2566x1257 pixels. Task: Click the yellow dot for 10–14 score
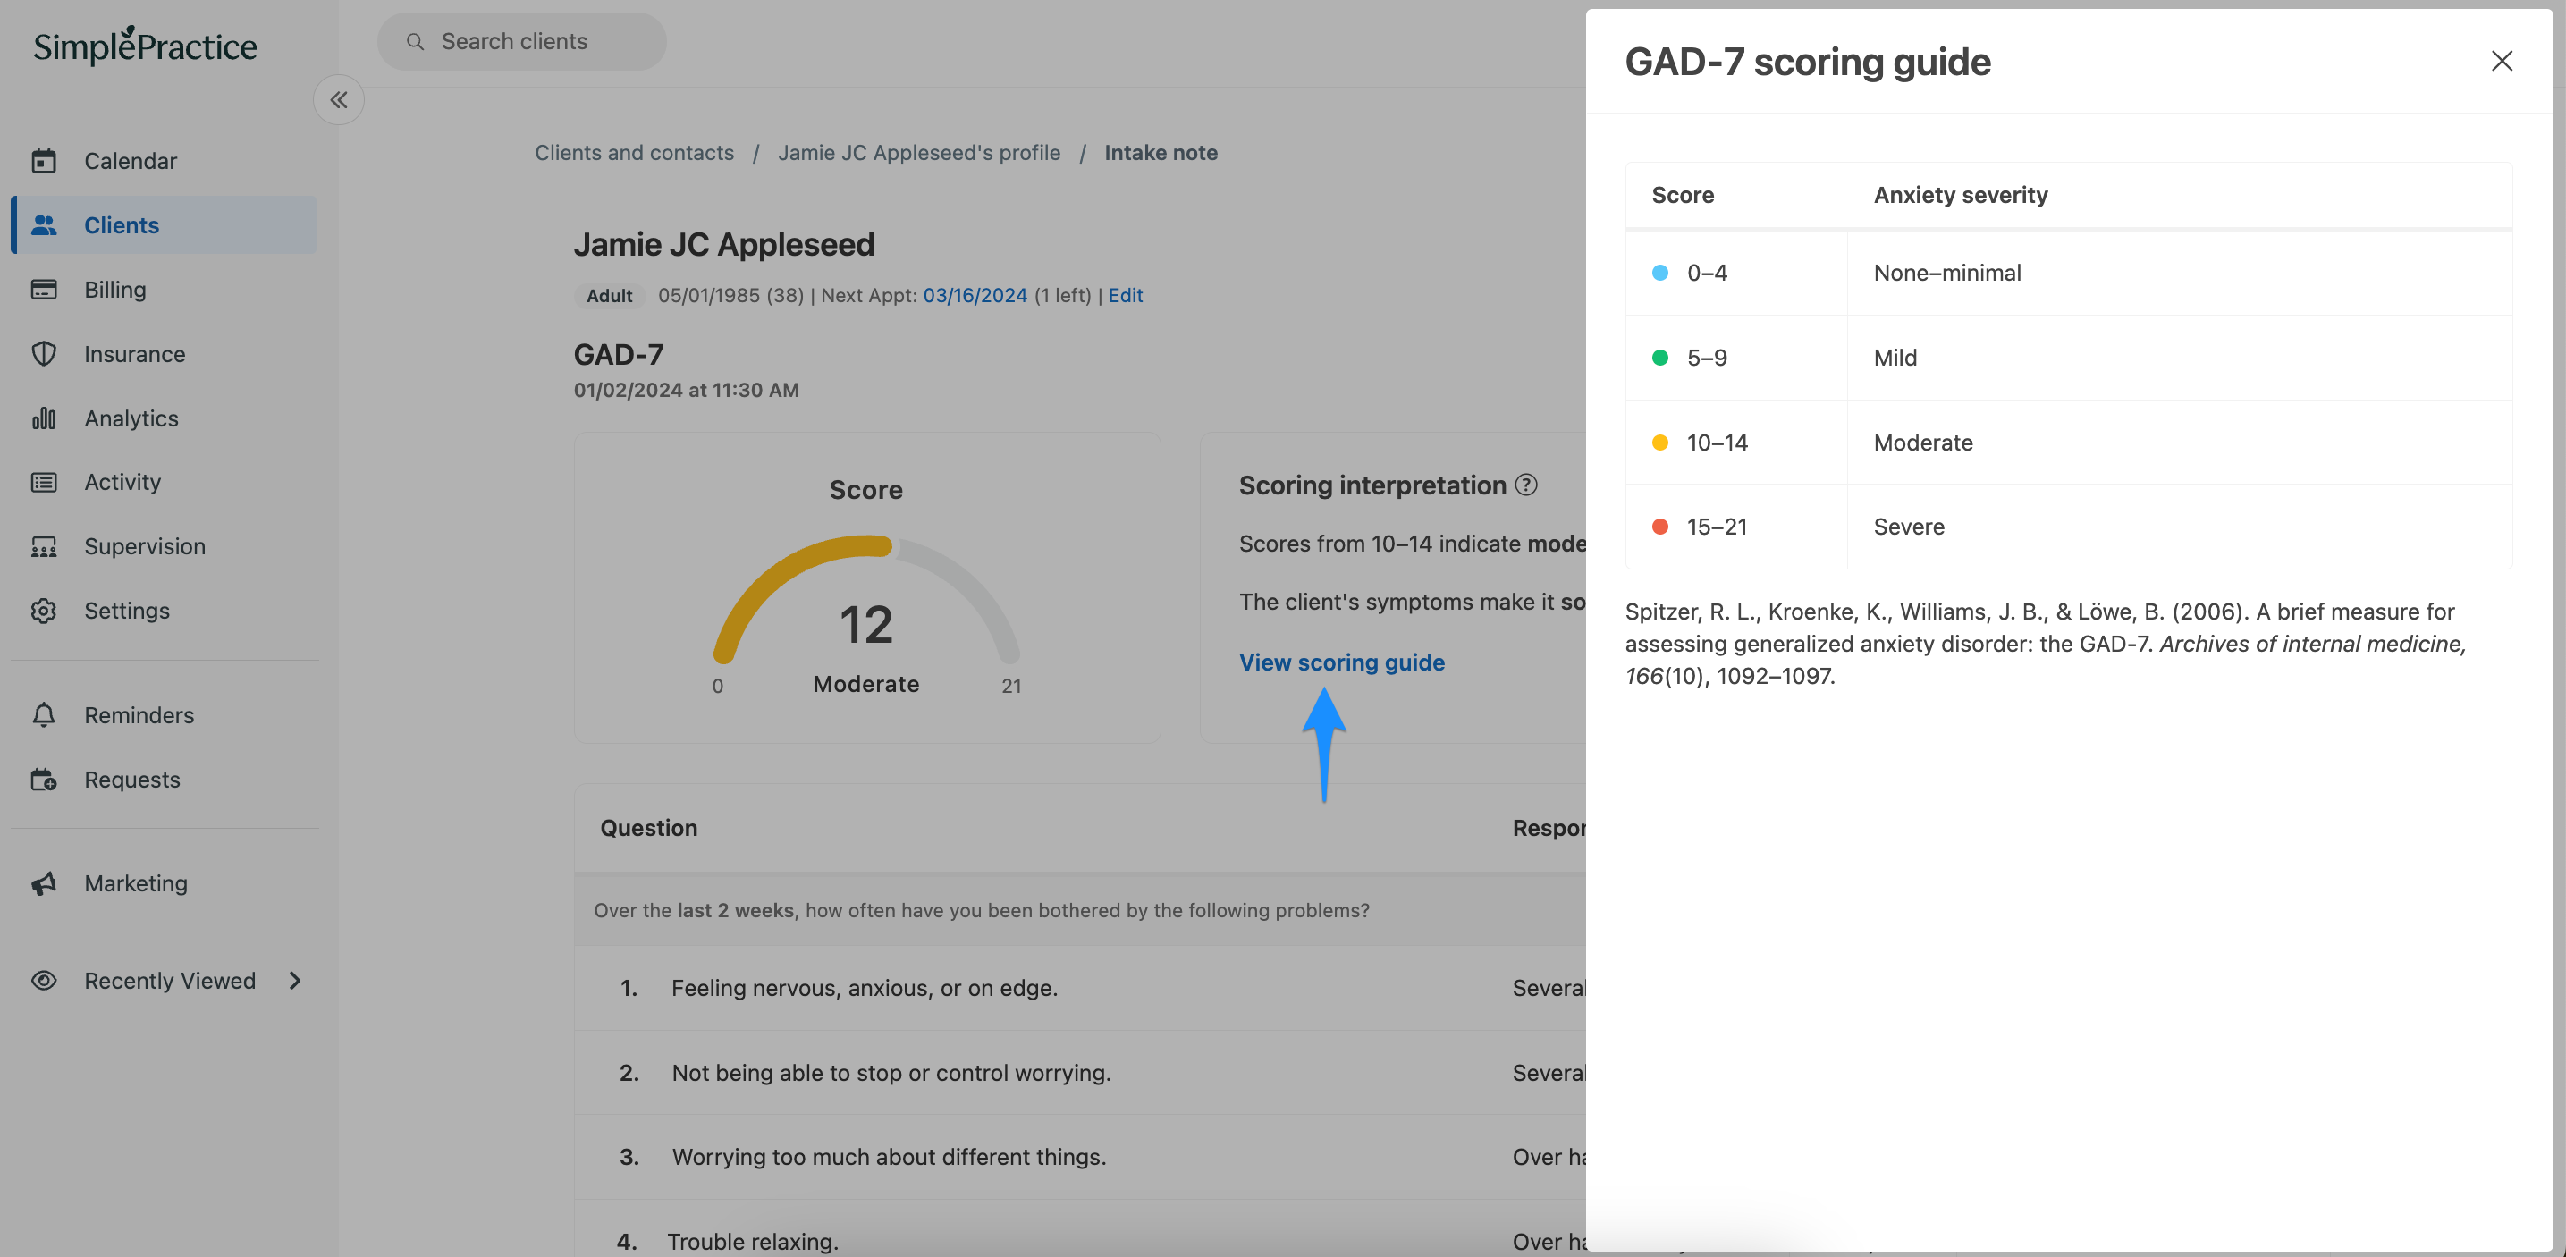coord(1659,443)
